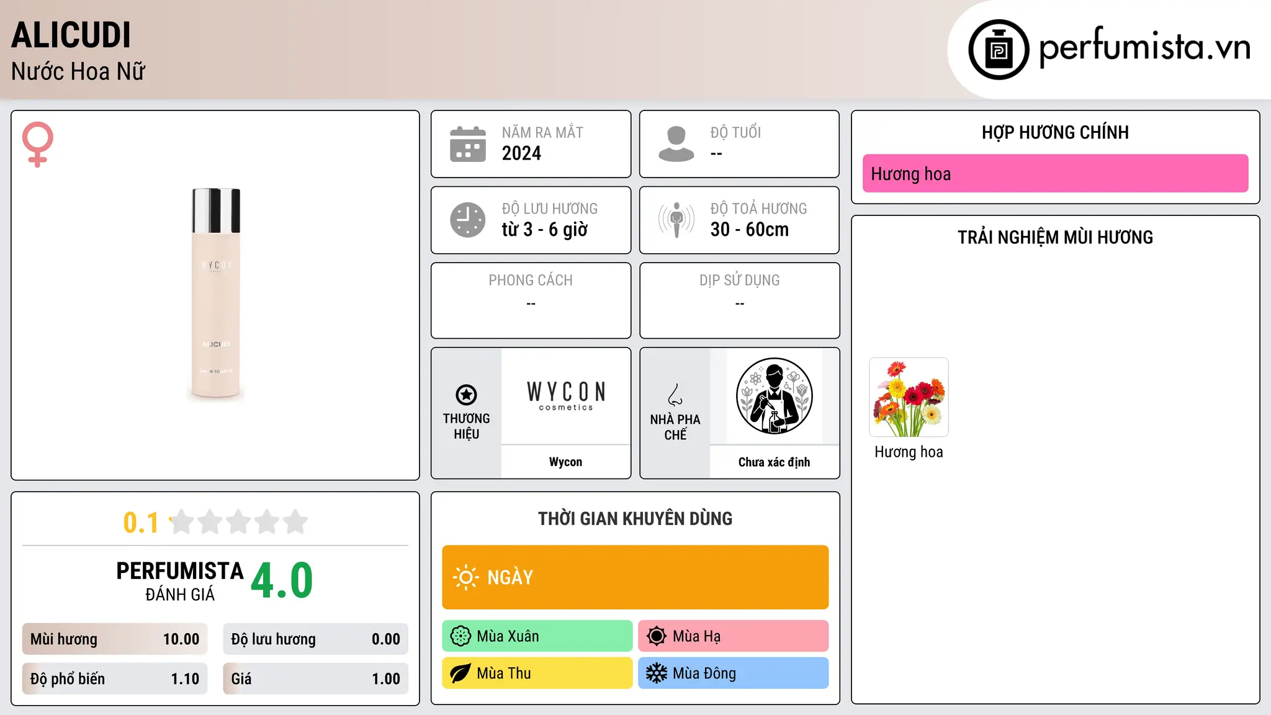The height and width of the screenshot is (715, 1271).
Task: Click the Giá 1.00 score bar
Action: (x=316, y=678)
